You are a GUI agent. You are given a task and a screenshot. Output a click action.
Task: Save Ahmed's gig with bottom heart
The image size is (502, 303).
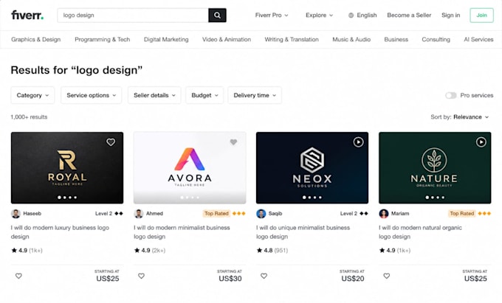(x=141, y=276)
